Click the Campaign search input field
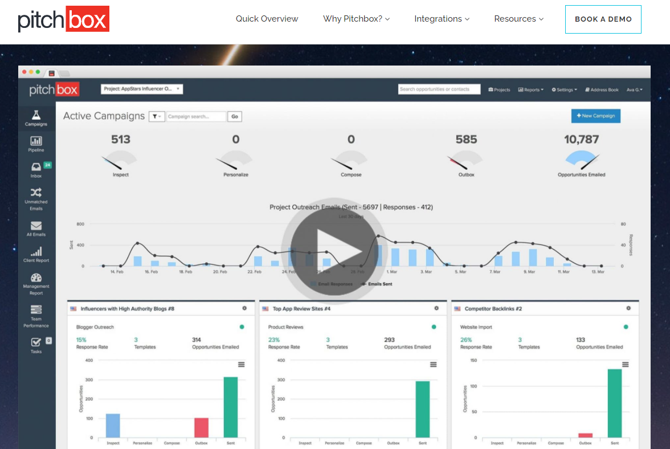The height and width of the screenshot is (449, 670). coord(196,116)
